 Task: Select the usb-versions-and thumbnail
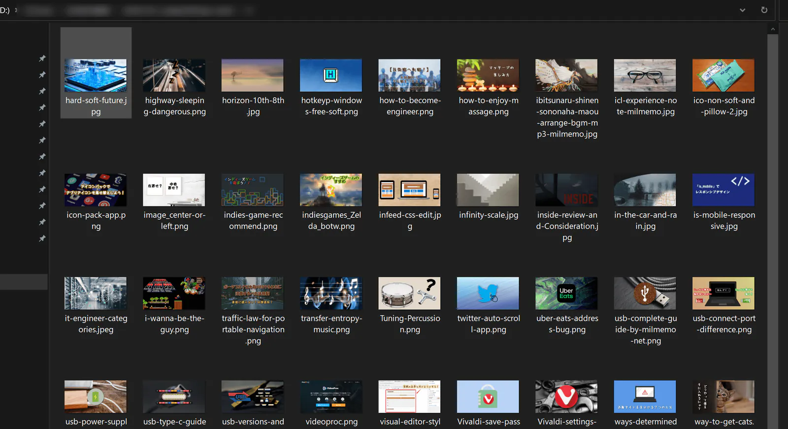(253, 396)
